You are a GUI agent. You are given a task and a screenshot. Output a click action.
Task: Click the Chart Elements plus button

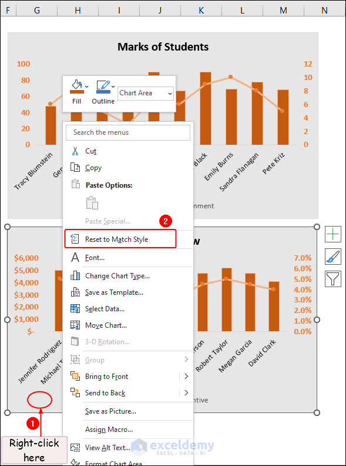click(333, 234)
